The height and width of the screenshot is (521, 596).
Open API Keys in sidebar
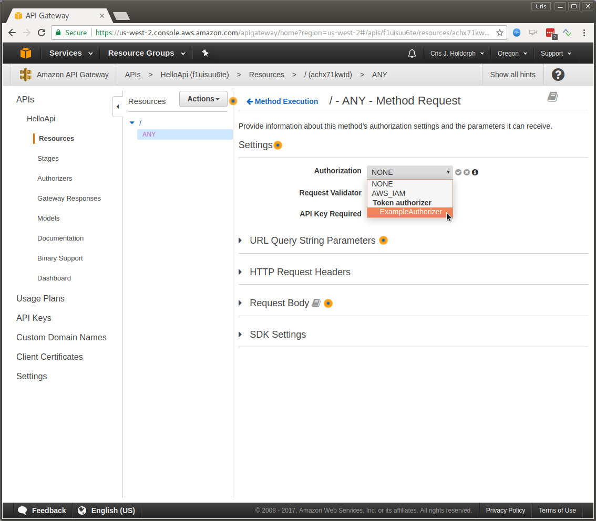click(34, 318)
